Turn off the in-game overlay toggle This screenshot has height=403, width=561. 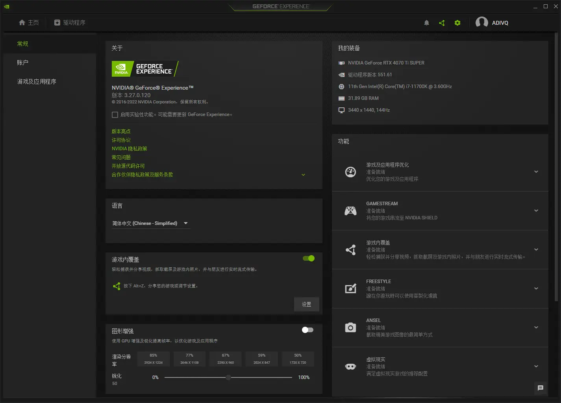click(x=309, y=258)
